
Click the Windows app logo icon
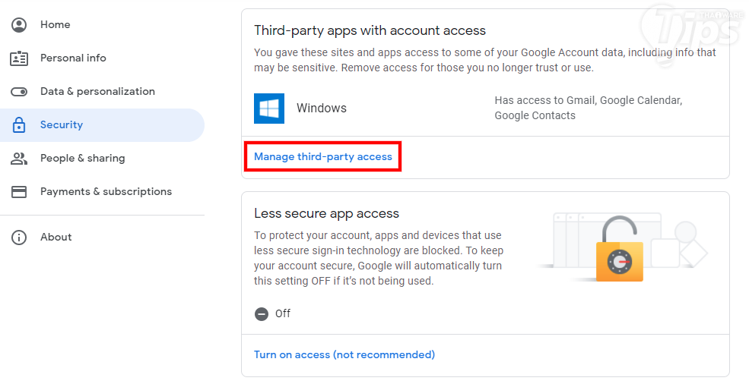[269, 109]
